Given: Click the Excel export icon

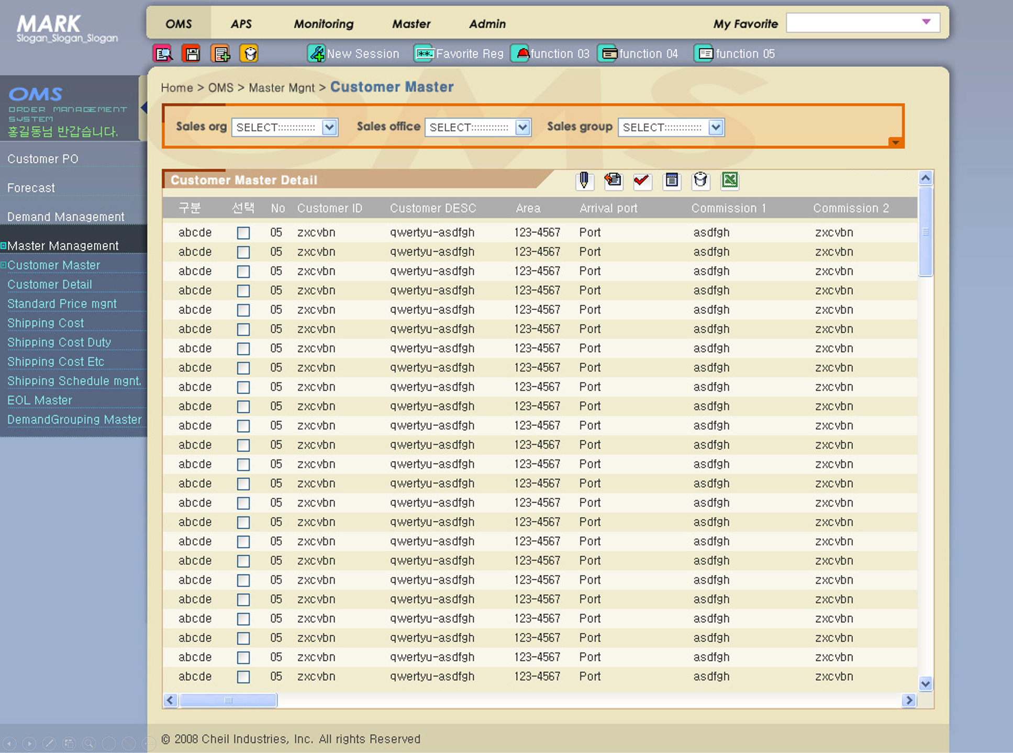Looking at the screenshot, I should point(730,181).
